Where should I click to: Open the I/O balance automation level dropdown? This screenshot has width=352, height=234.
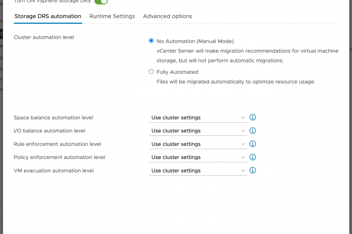(199, 131)
